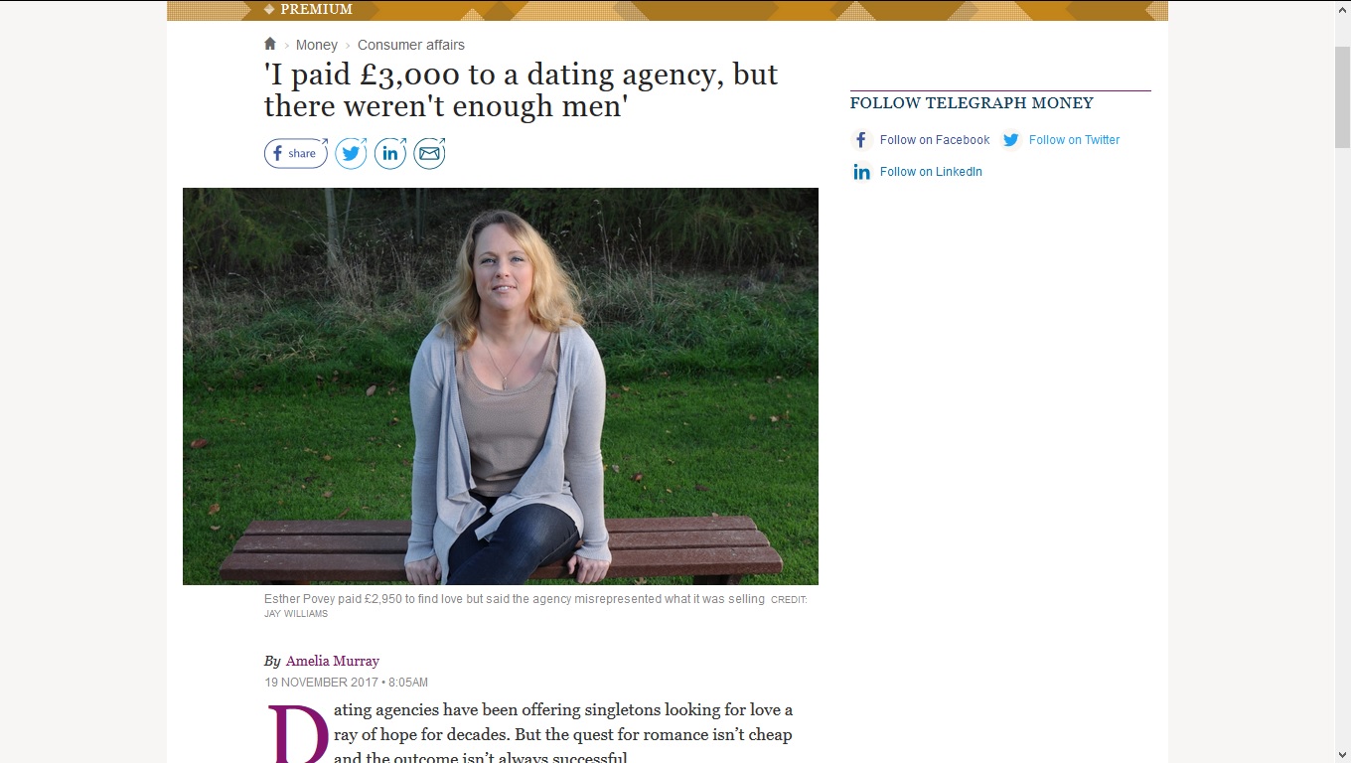Click the photo of Esther Povey

[501, 386]
